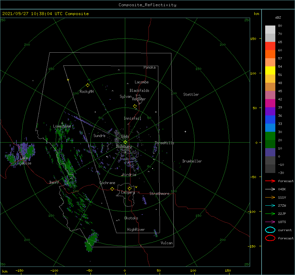The width and height of the screenshot is (295, 275).
Task: Click the magenta swatch in dBZ scale
Action: tap(270, 103)
